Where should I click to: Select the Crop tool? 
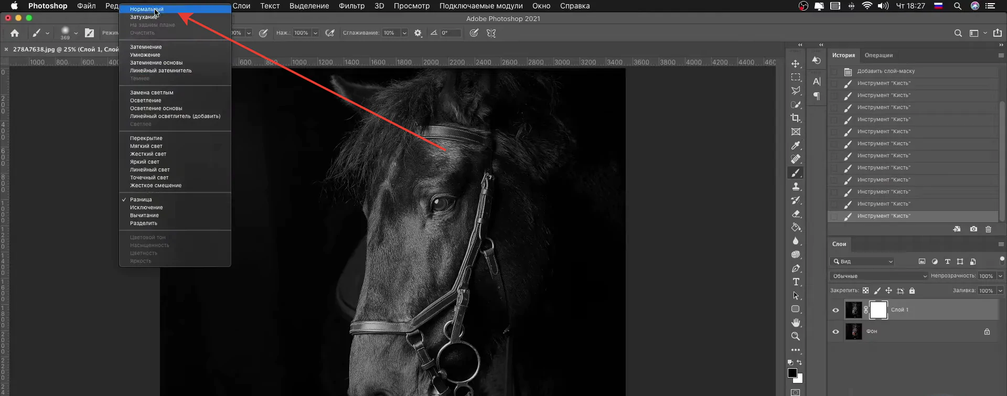click(796, 118)
